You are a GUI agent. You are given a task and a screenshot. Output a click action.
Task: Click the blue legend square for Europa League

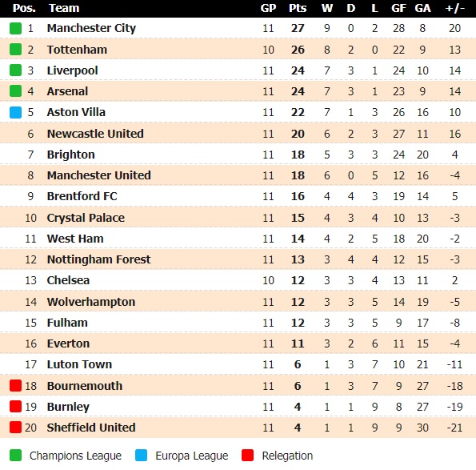tap(141, 456)
